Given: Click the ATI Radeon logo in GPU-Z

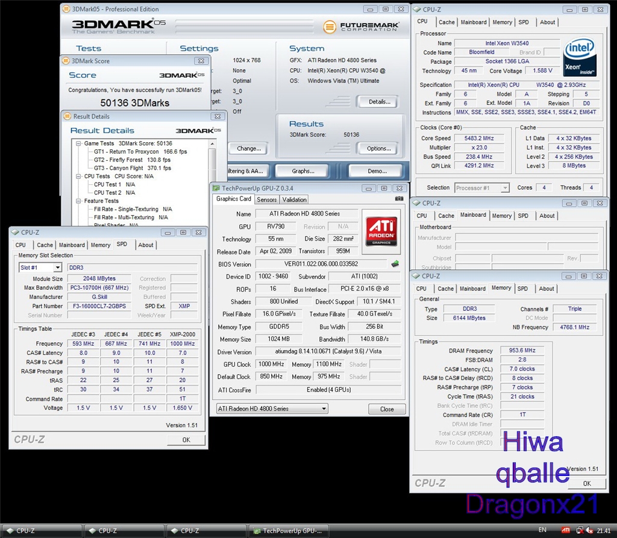Looking at the screenshot, I should [381, 231].
